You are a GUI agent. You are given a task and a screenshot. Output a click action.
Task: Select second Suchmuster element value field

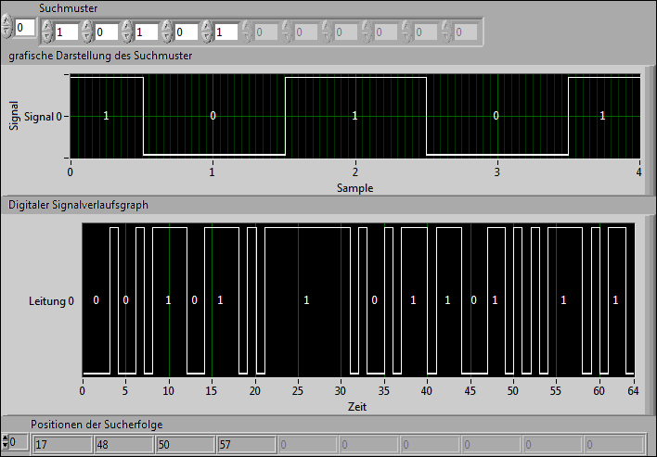tap(107, 32)
